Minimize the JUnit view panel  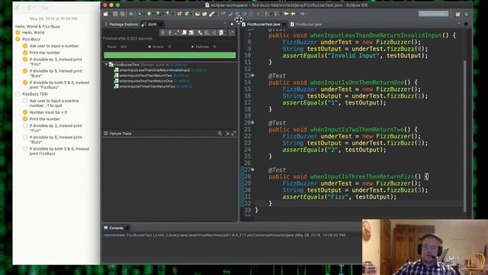coord(225,24)
